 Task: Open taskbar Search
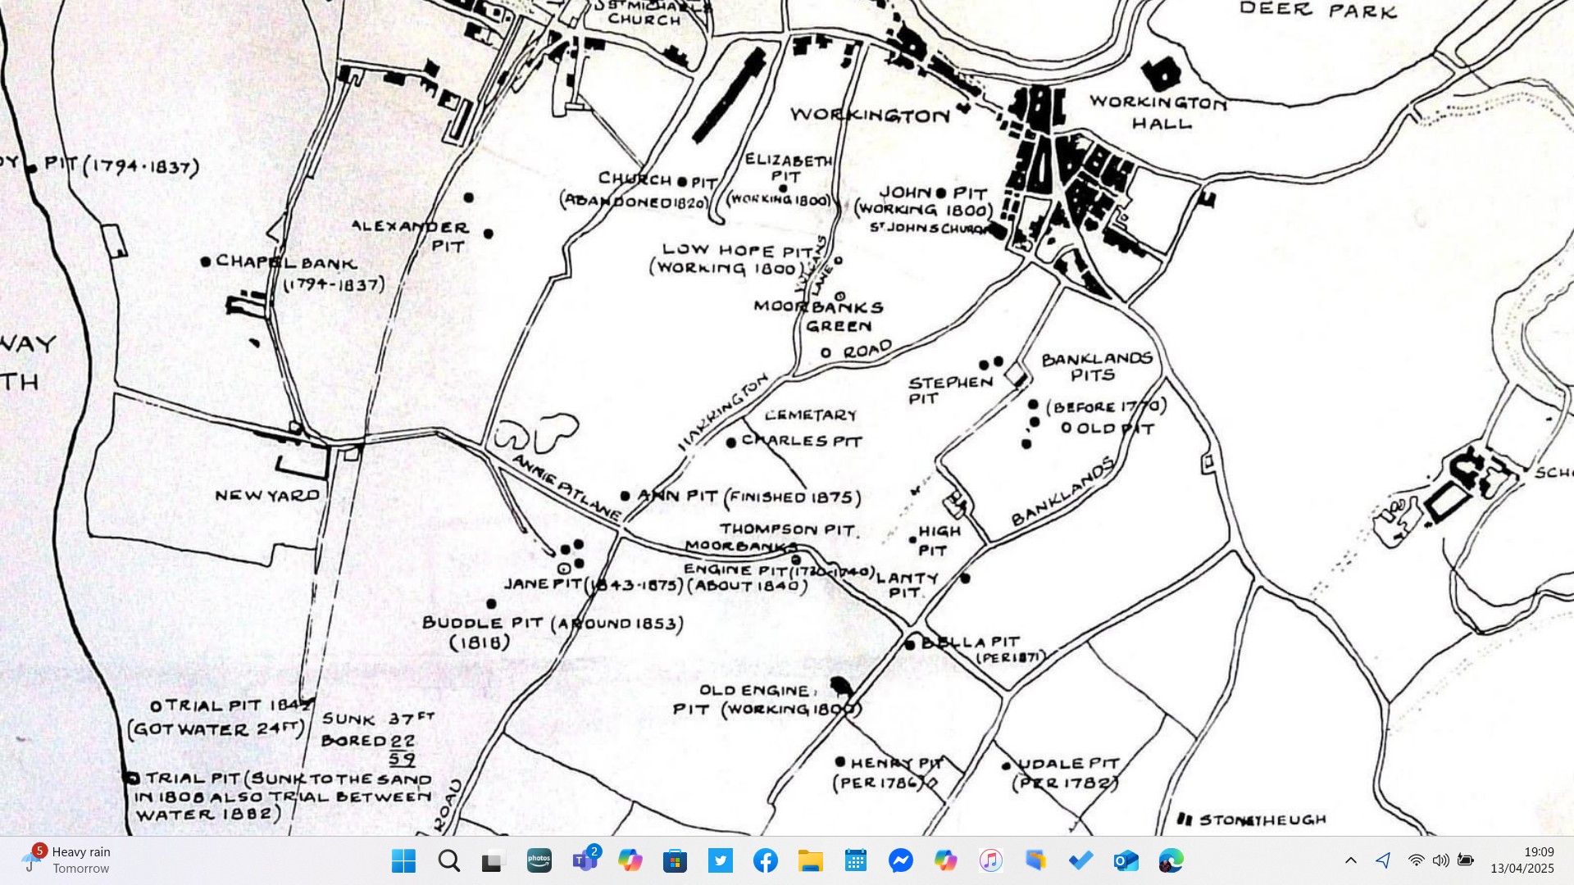(x=448, y=860)
